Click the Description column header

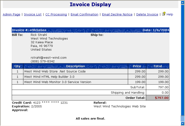click(x=75, y=66)
